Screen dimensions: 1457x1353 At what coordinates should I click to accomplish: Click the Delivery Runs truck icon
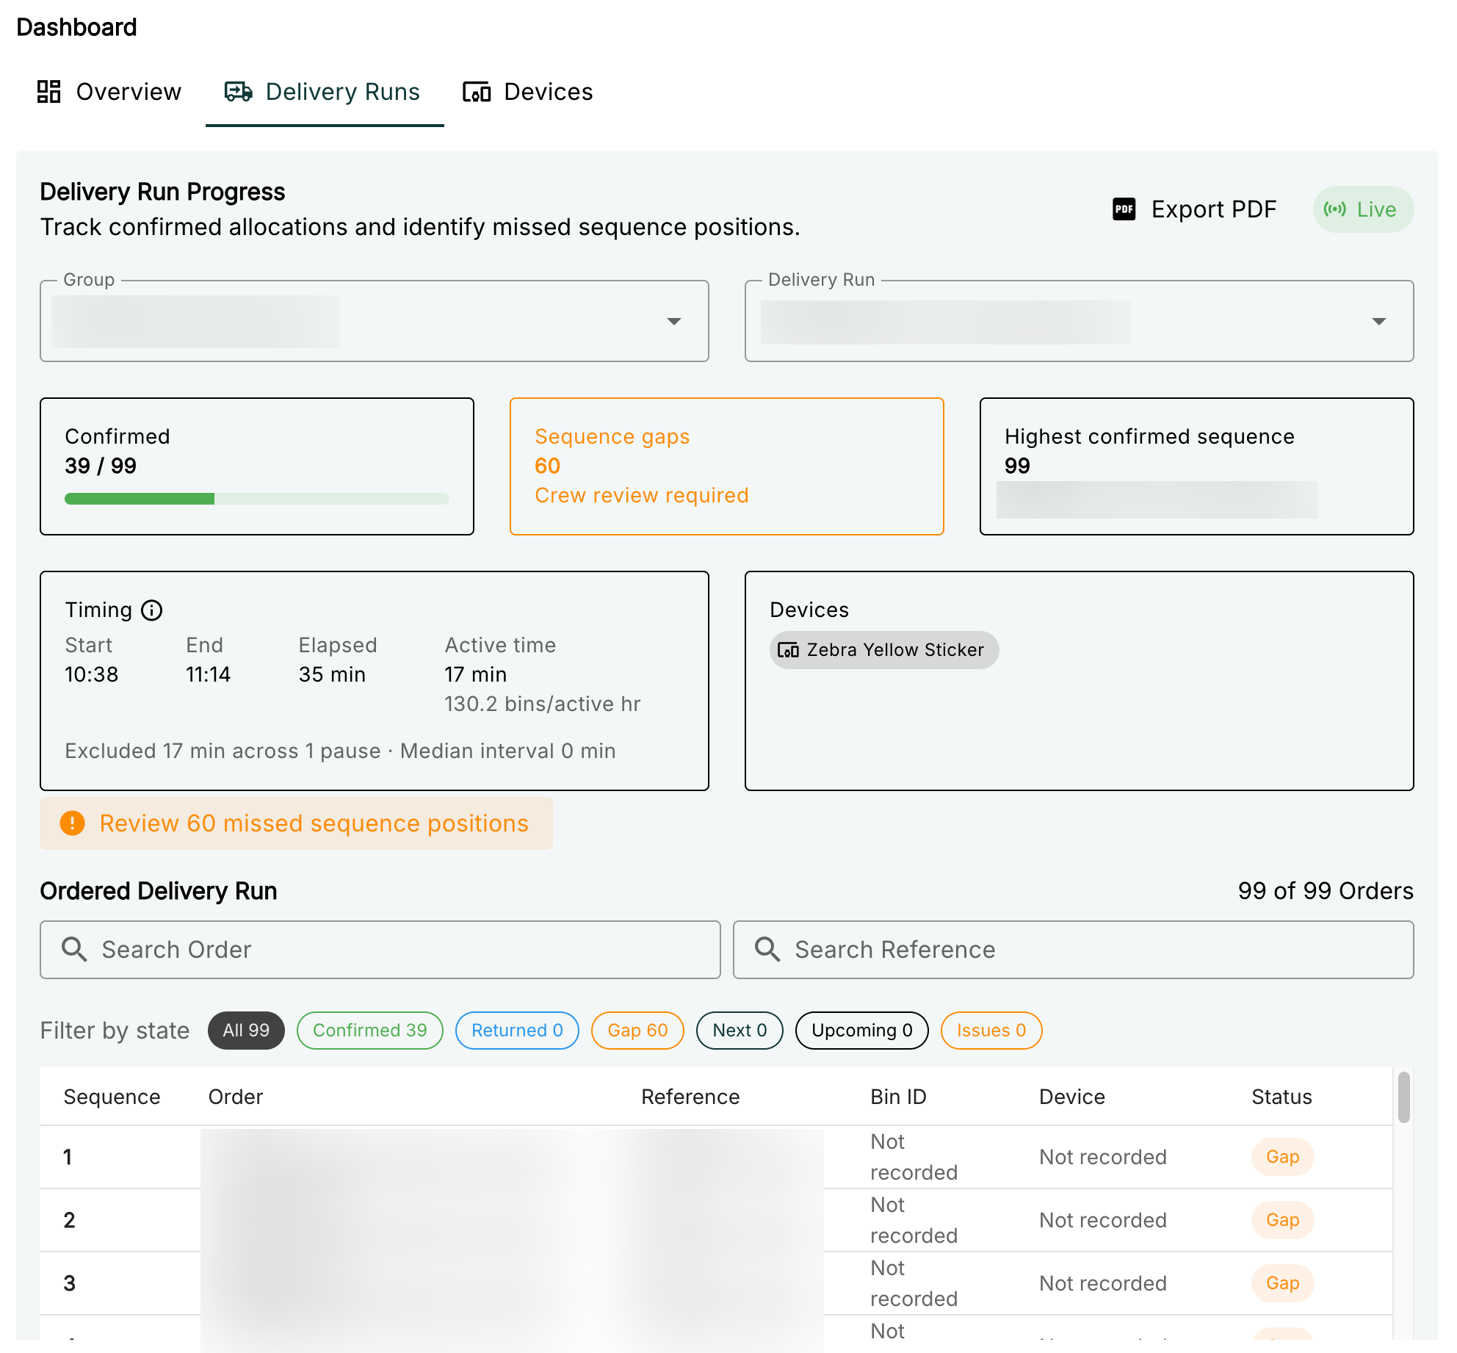[x=239, y=92]
